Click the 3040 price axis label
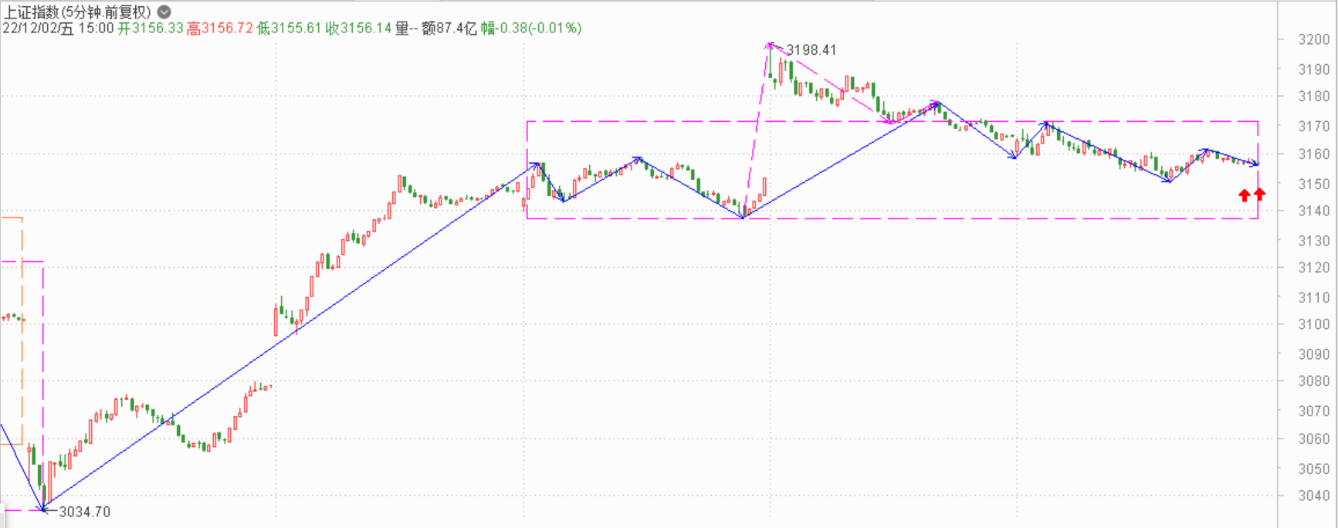Image resolution: width=1338 pixels, height=528 pixels. tap(1314, 496)
